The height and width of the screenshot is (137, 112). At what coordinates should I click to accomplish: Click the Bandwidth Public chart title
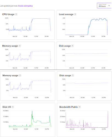point(69,107)
